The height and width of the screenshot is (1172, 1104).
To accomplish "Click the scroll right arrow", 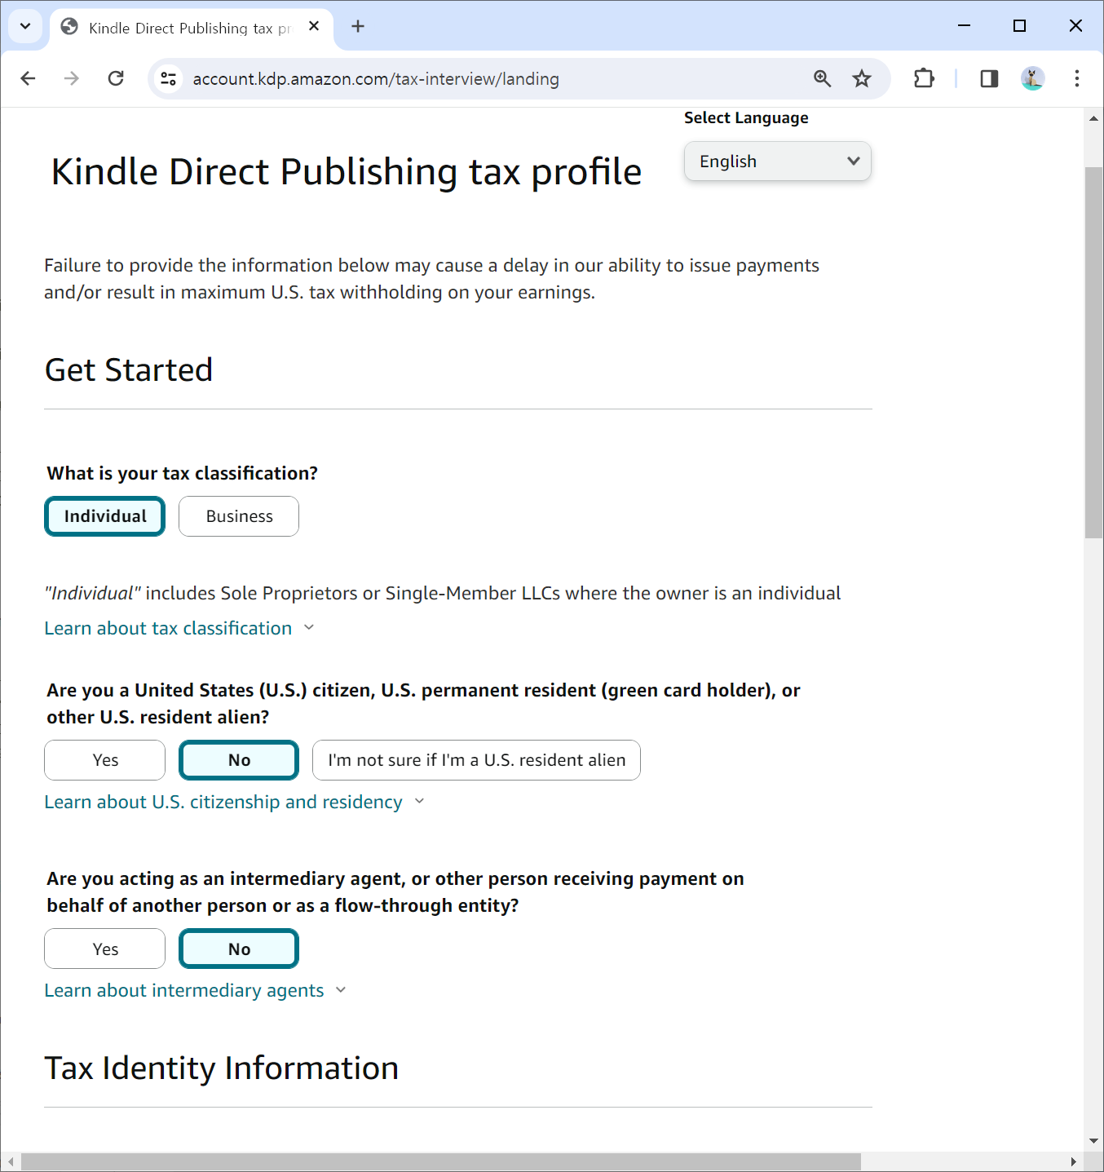I will [1074, 1161].
